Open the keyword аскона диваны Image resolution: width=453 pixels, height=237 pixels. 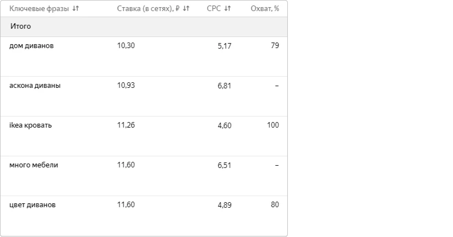coord(35,85)
